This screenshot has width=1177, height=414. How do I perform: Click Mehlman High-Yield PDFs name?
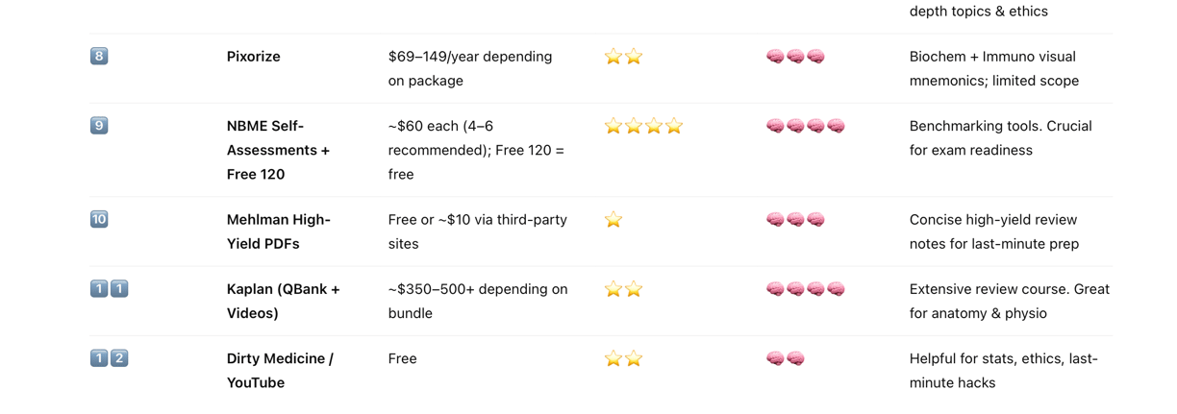coord(279,231)
